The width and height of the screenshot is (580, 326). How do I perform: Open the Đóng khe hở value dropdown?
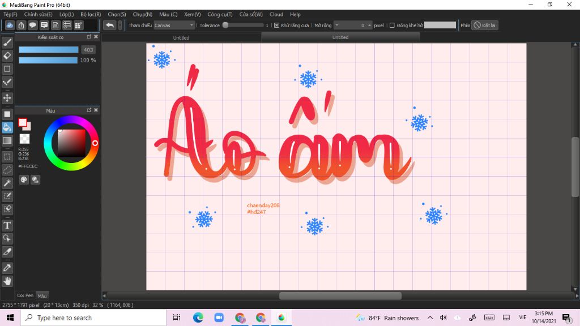pos(440,25)
